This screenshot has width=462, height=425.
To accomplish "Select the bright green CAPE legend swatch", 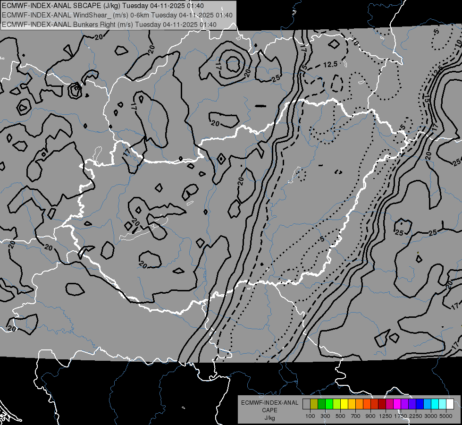I will pyautogui.click(x=329, y=404).
